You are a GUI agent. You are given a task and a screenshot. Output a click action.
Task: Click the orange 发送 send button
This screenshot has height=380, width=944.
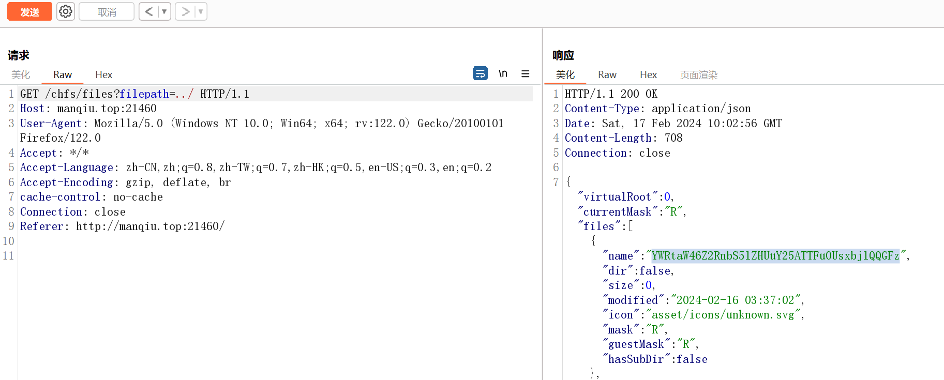pyautogui.click(x=29, y=11)
